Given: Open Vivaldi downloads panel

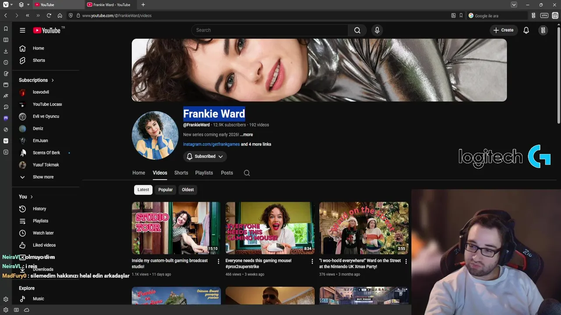Looking at the screenshot, I should (x=6, y=51).
